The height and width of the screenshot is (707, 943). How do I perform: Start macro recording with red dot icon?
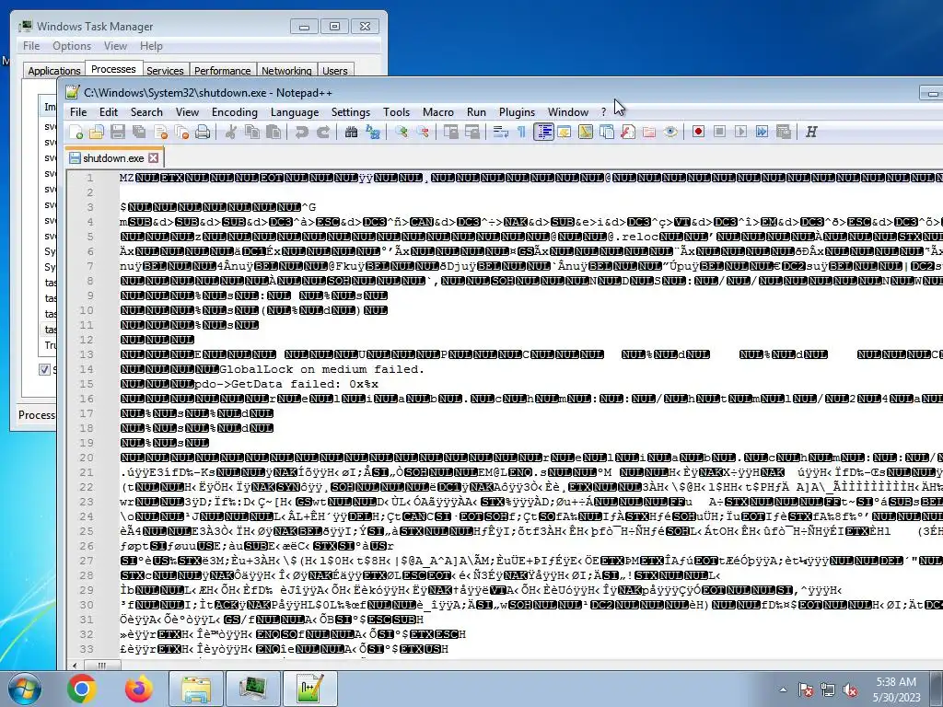click(698, 133)
